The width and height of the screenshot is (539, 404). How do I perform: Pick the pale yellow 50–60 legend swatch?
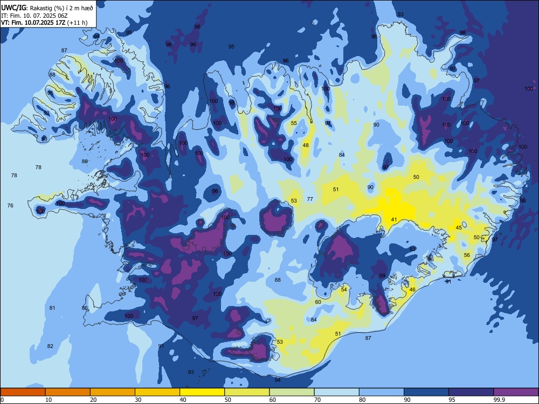coord(247,392)
